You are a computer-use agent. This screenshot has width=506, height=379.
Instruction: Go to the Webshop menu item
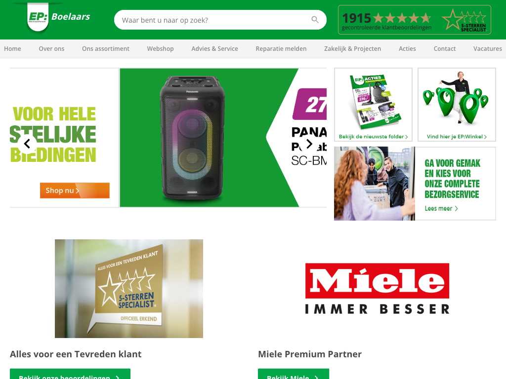161,49
